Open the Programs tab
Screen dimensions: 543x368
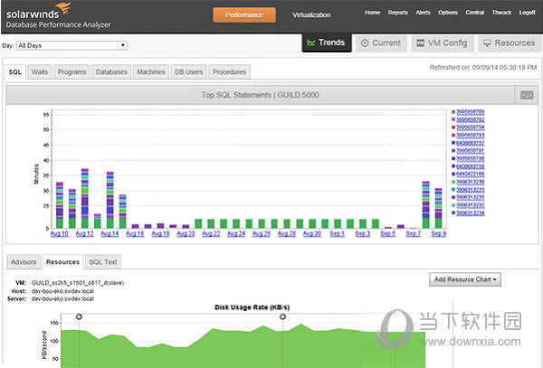pyautogui.click(x=71, y=72)
